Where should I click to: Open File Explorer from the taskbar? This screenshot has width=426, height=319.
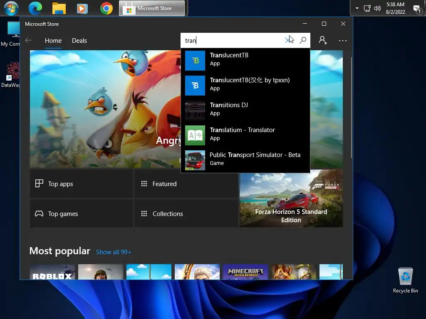tap(59, 8)
